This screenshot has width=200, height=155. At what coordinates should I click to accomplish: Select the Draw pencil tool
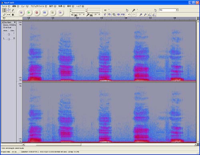coord(13,10)
